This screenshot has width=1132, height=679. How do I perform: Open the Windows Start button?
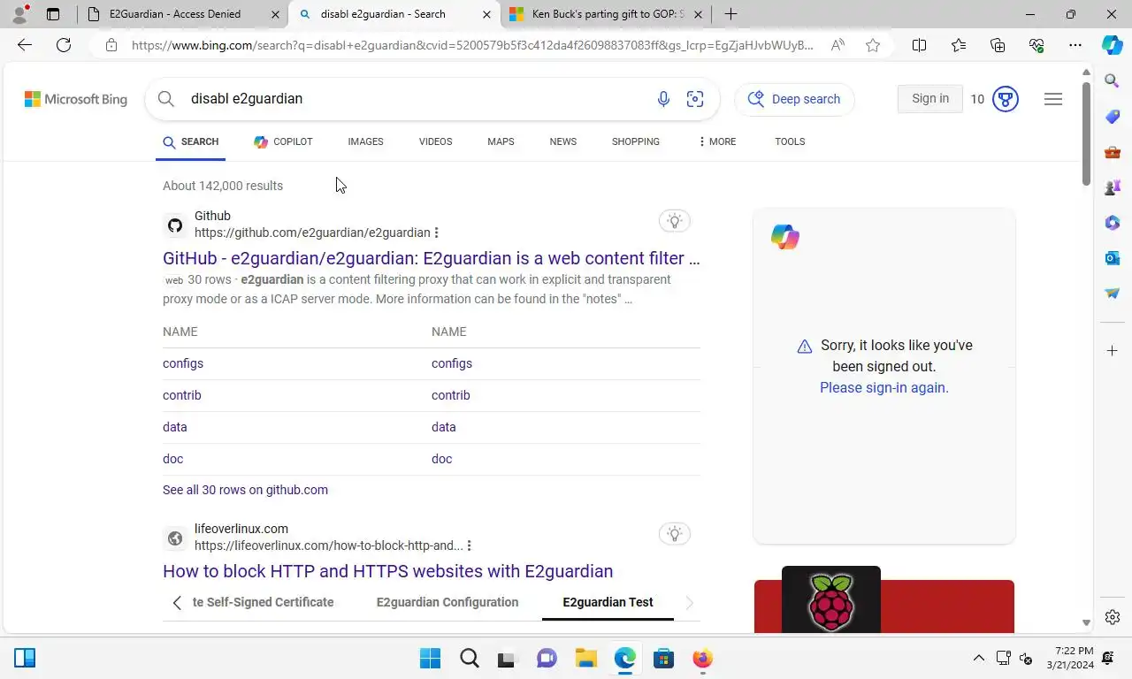(431, 658)
